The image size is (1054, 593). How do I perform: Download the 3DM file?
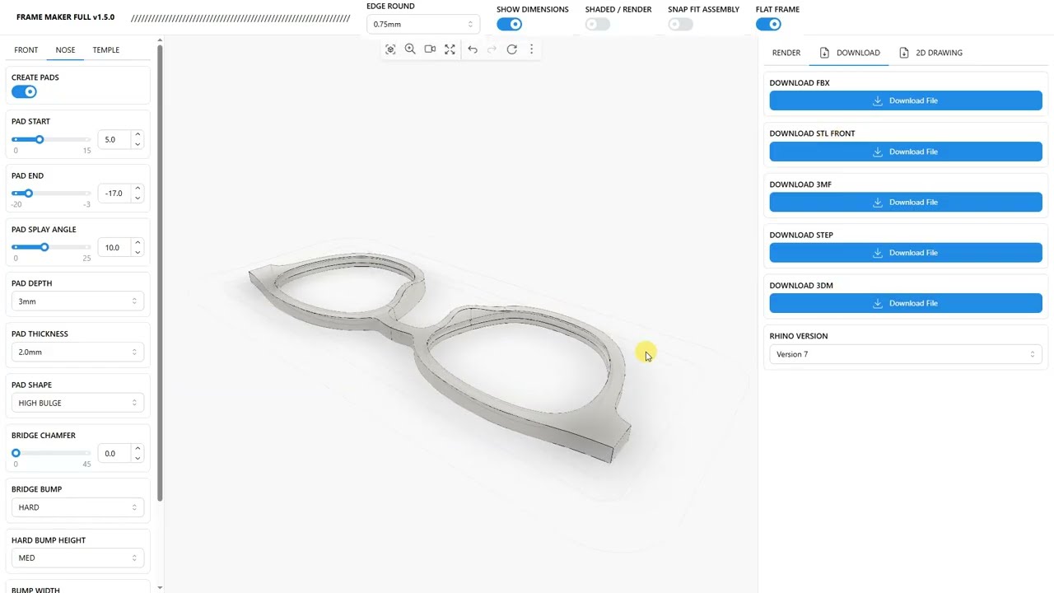click(x=906, y=303)
